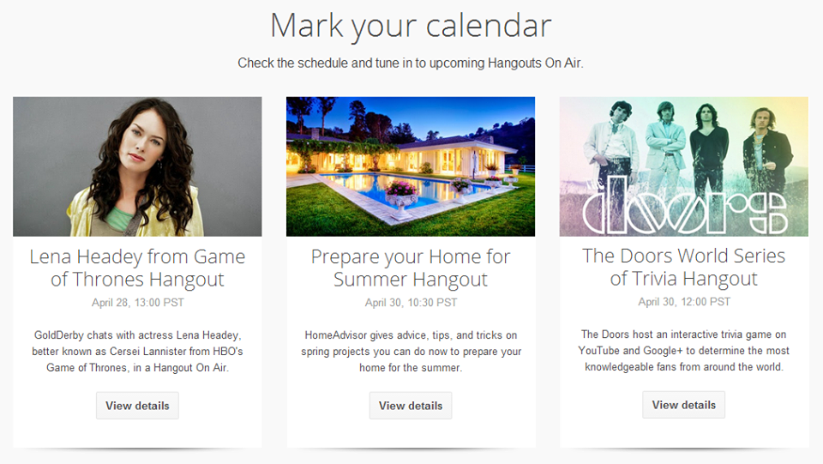Click the flower urn at the pool corner

pyautogui.click(x=401, y=198)
